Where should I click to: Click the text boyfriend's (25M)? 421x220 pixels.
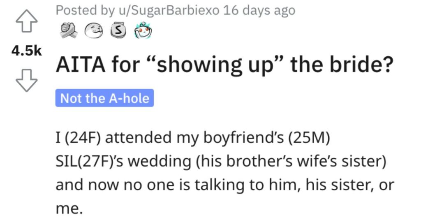coord(266,138)
